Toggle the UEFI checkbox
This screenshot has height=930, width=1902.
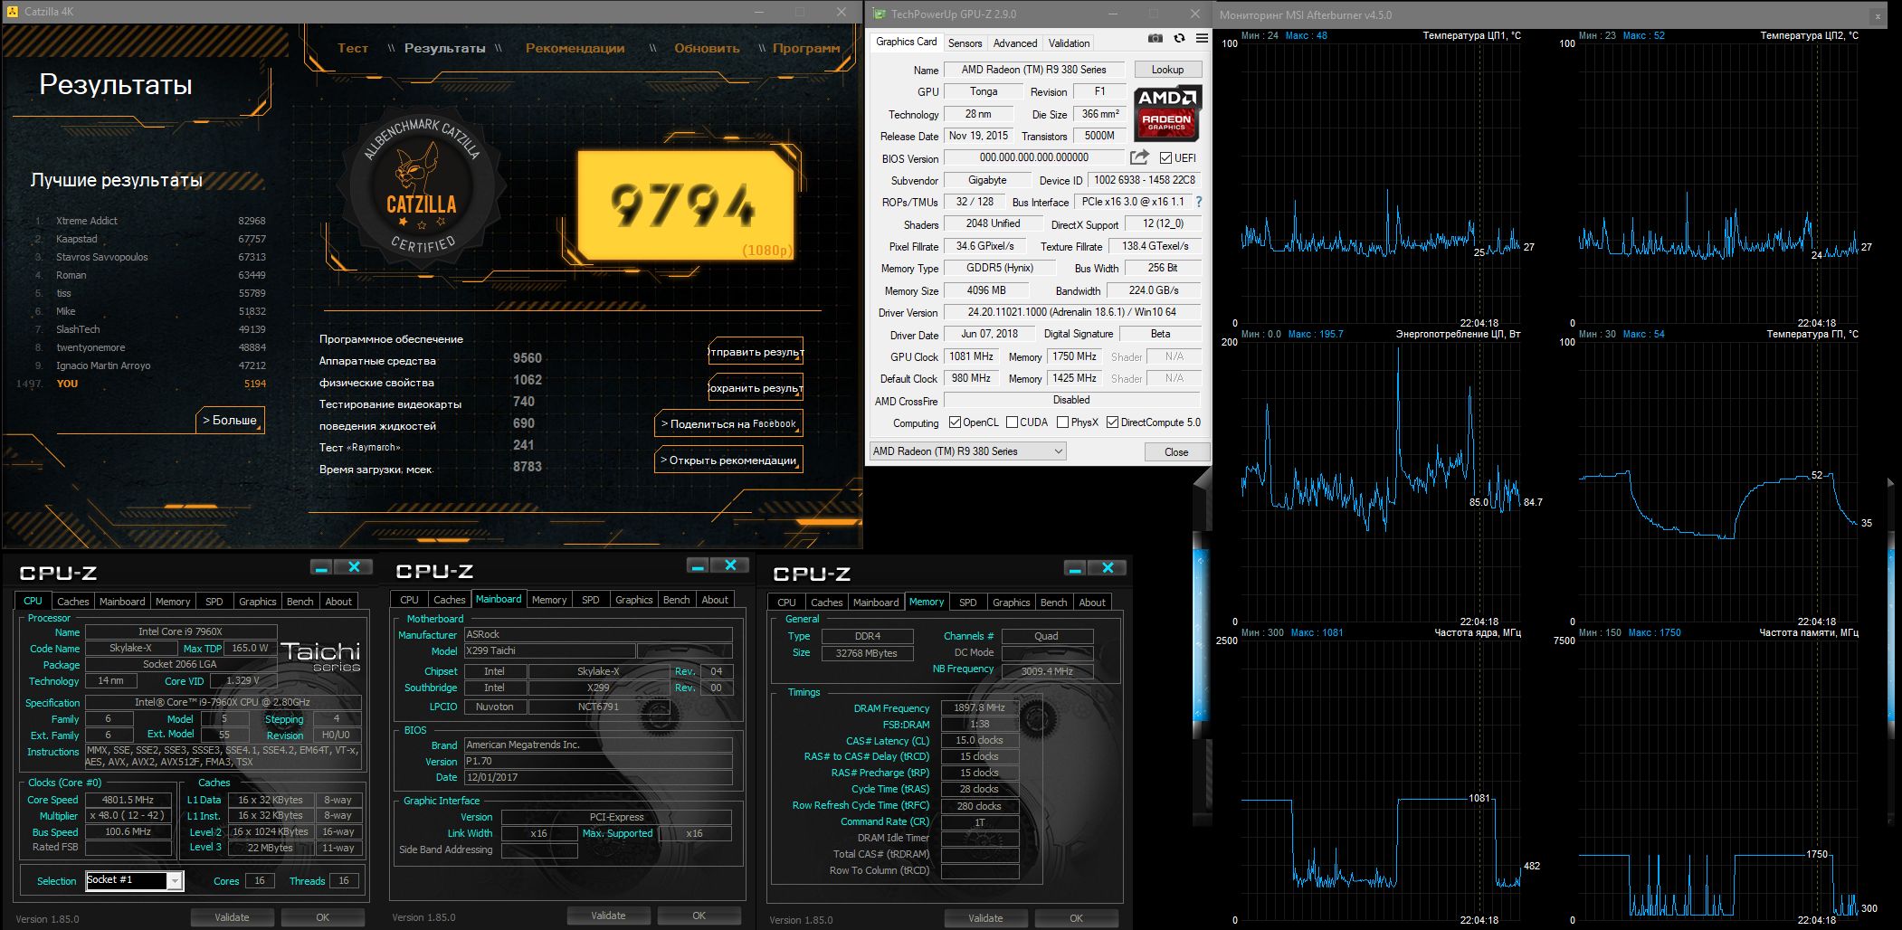(x=1165, y=158)
